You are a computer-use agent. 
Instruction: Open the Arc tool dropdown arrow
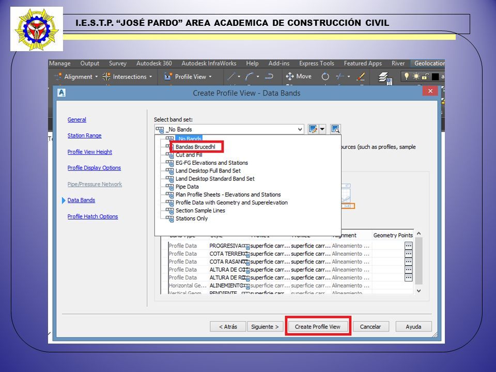click(258, 76)
